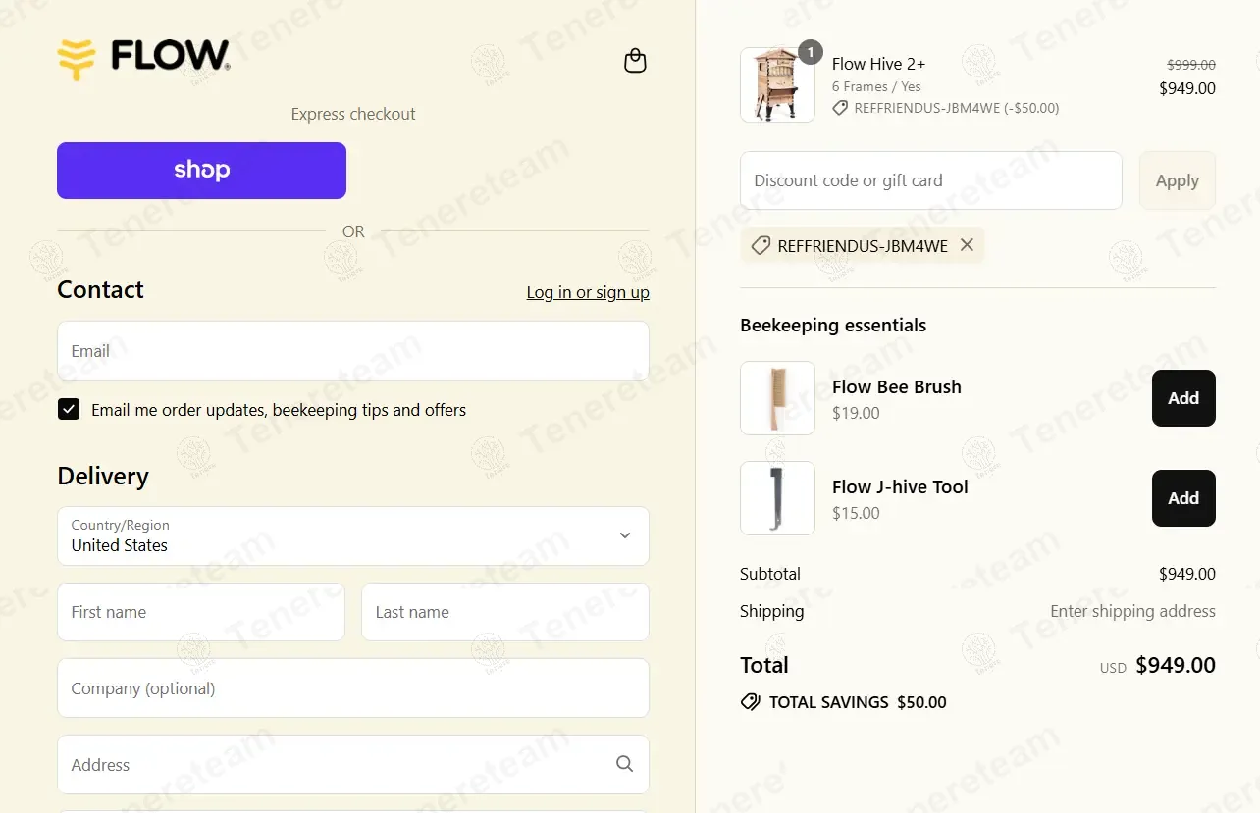Click the discount tag icon on applied code

(761, 246)
